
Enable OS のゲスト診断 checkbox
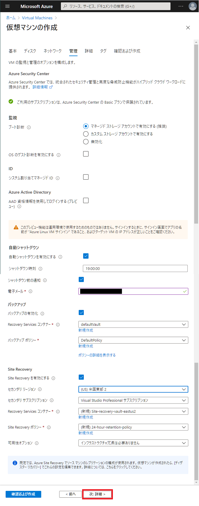(x=86, y=154)
